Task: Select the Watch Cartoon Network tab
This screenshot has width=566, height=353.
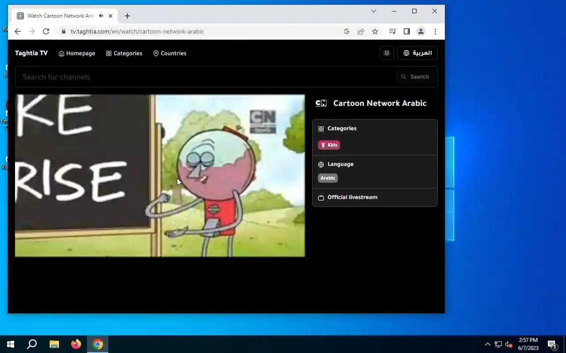Action: point(61,16)
